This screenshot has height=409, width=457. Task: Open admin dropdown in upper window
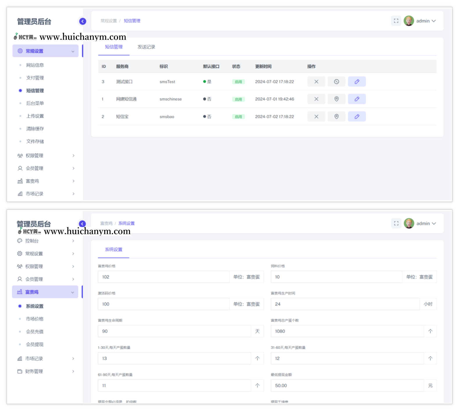coord(426,21)
